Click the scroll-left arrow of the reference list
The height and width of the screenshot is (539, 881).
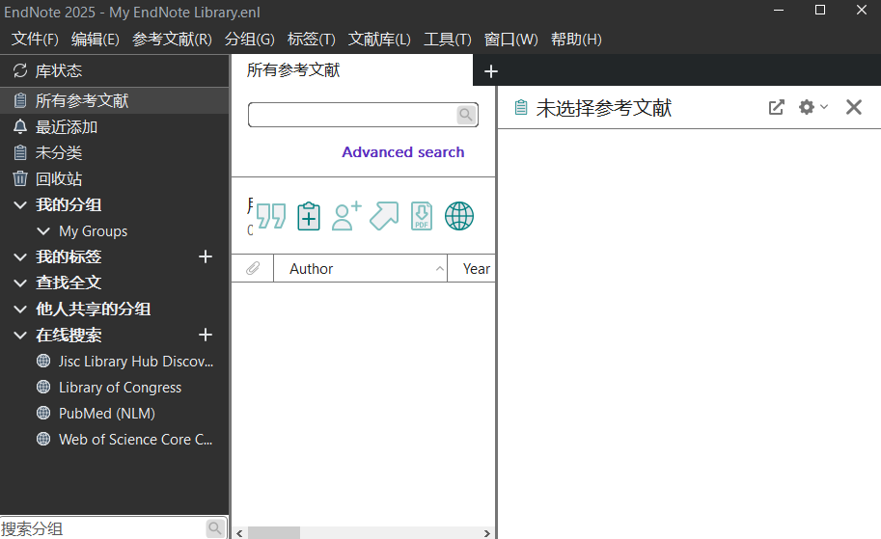240,533
